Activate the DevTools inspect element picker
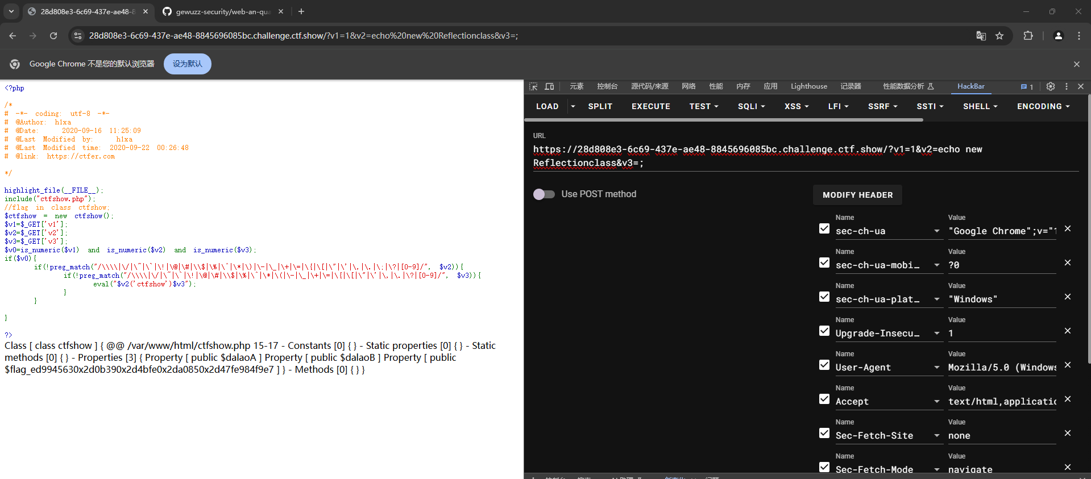 (x=533, y=86)
